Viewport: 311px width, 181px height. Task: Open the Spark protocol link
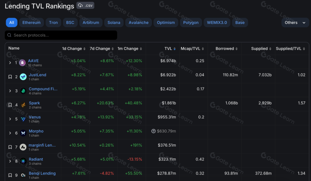click(x=34, y=103)
